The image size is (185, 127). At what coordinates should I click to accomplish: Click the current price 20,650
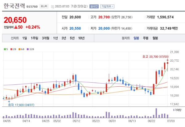click(x=15, y=20)
